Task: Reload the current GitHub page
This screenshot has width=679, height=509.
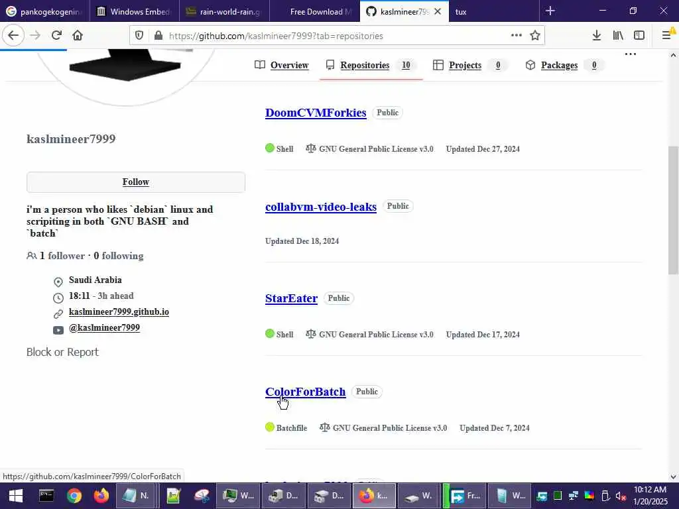Action: [56, 36]
